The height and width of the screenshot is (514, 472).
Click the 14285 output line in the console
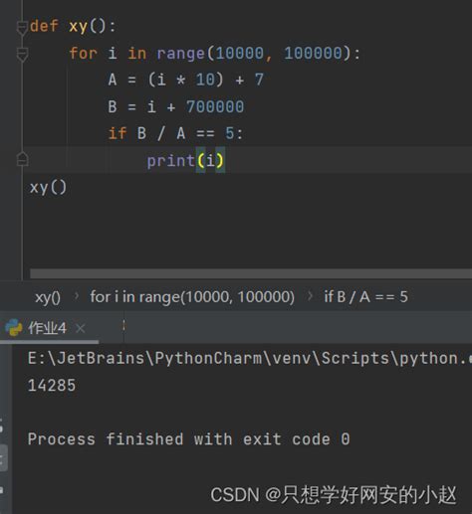pos(52,386)
